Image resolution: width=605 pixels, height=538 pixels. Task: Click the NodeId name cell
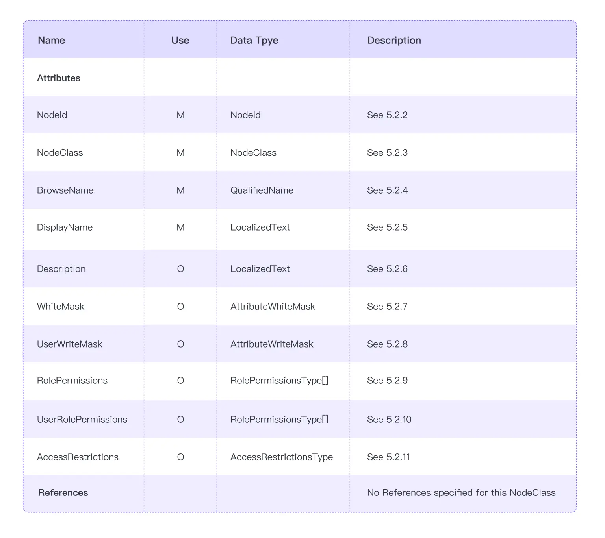[x=52, y=115]
